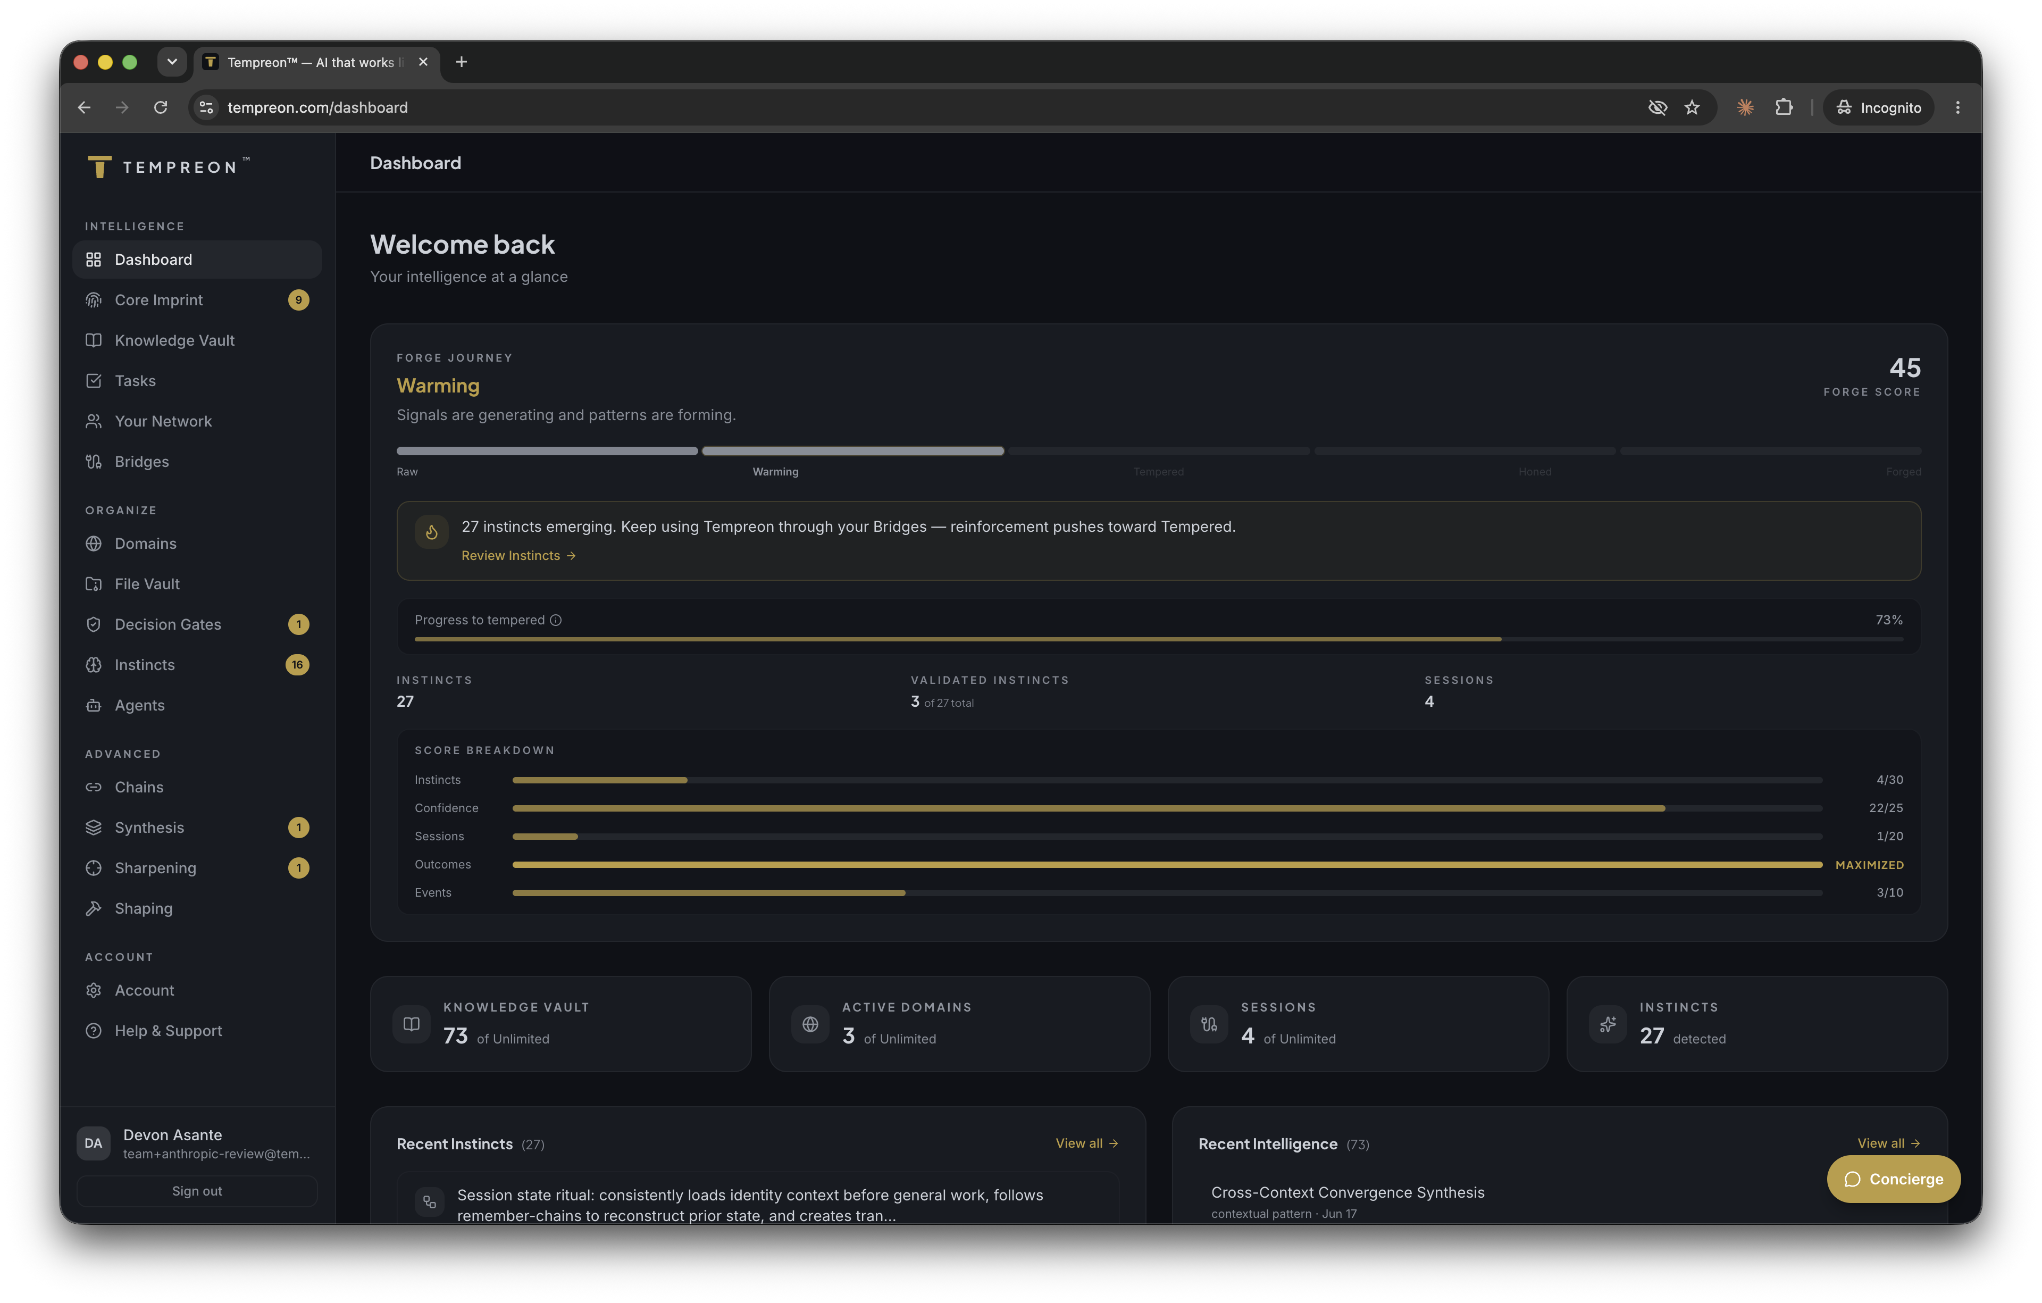The image size is (2042, 1303).
Task: Open Devon Asante user profile
Action: tap(197, 1143)
